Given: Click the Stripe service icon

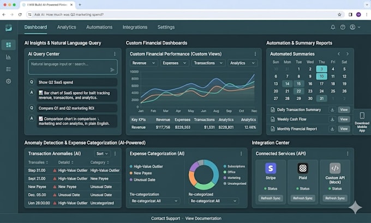Looking at the screenshot, I should (271, 168).
